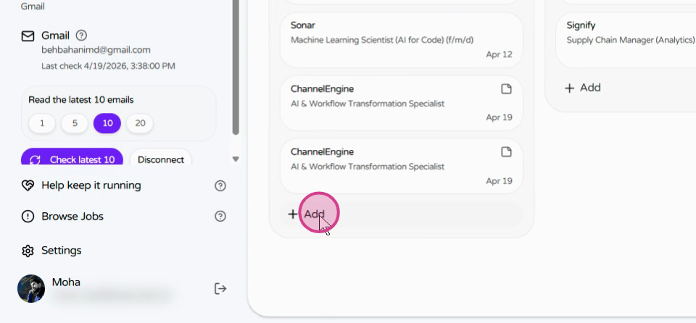
Task: Click the Gmail envelope icon
Action: [28, 36]
